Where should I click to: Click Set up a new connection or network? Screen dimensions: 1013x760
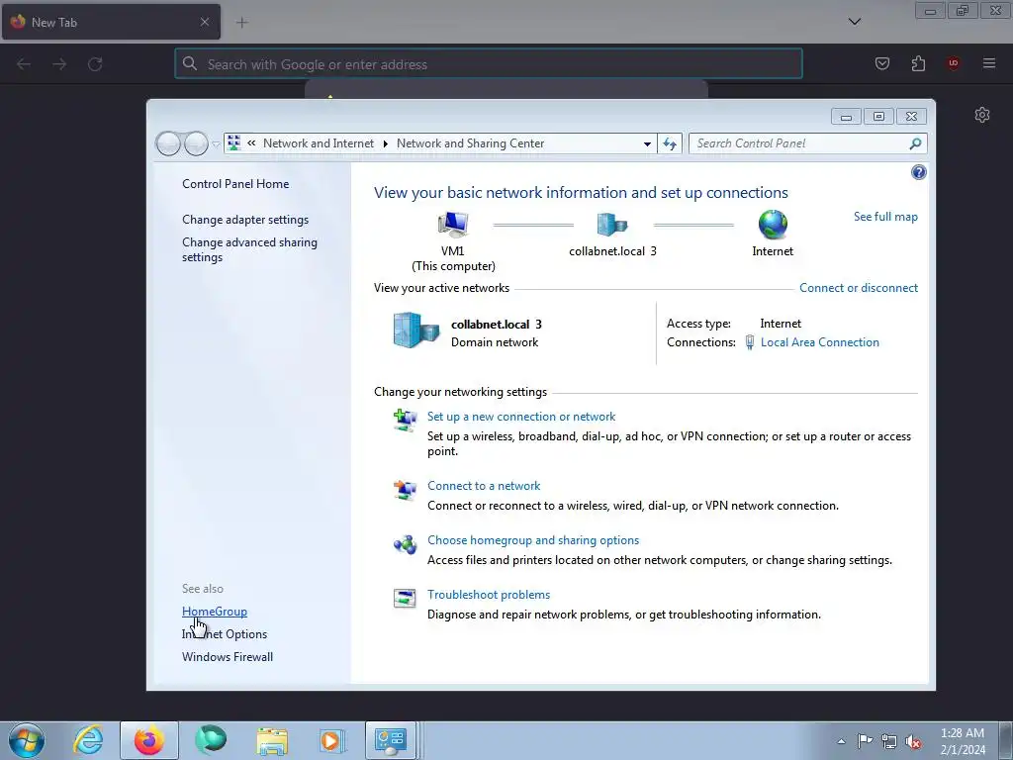520,417
